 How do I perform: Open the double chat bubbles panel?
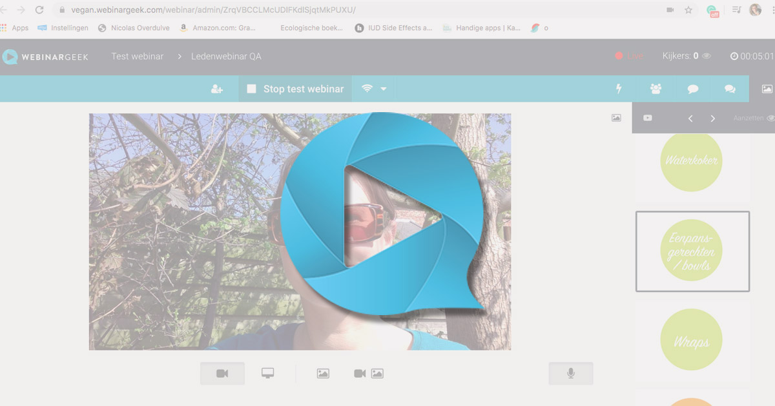[x=730, y=89]
